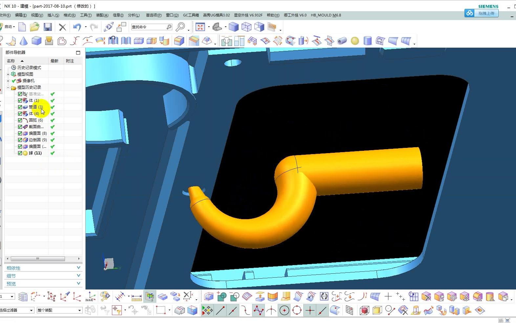
Task: Click the Undo arrow icon
Action: click(x=77, y=27)
